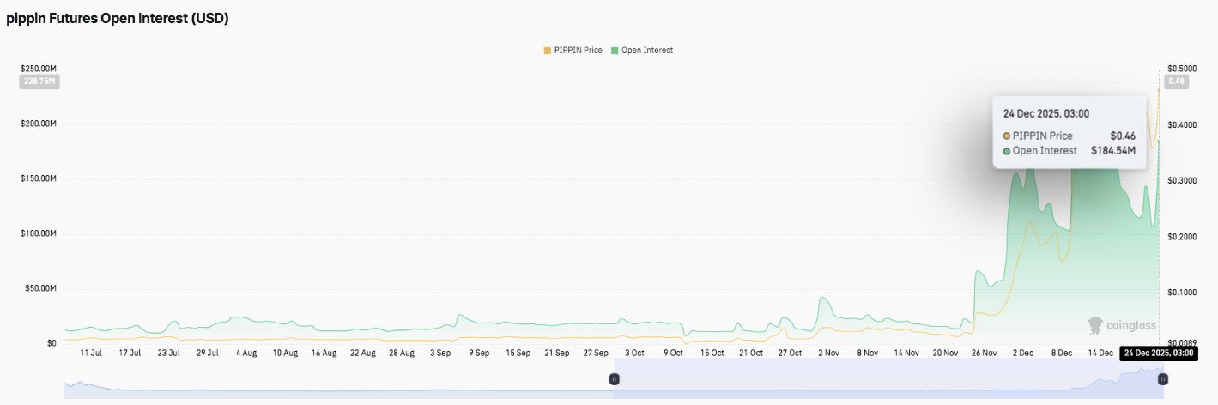Click the highlighted range selection in the navigator
This screenshot has width=1218, height=405.
(x=888, y=378)
